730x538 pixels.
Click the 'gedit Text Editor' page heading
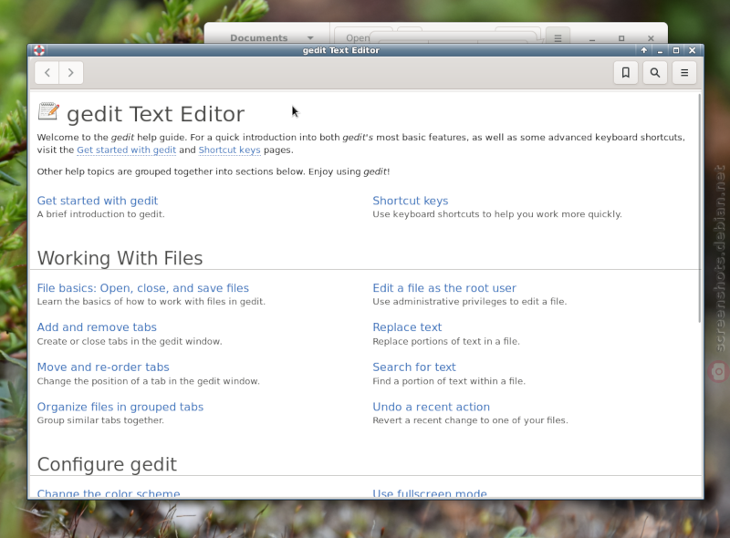[155, 115]
